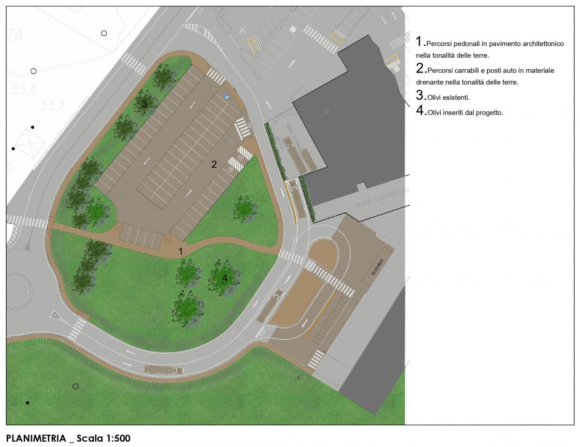The width and height of the screenshot is (580, 447).
Task: Click the '33.6' elevation value
Action: pos(25,90)
